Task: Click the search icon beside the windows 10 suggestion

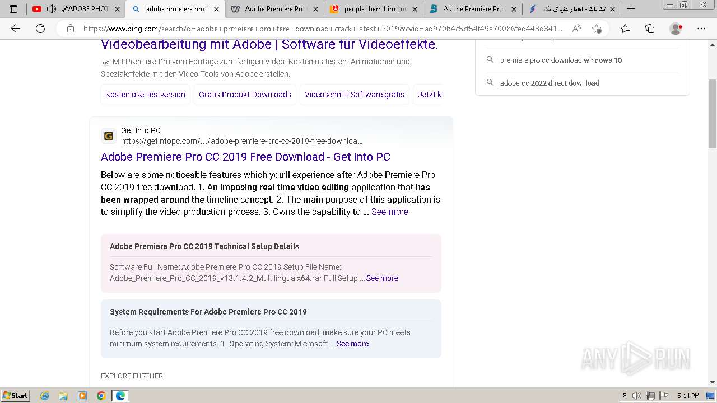Action: (x=490, y=60)
